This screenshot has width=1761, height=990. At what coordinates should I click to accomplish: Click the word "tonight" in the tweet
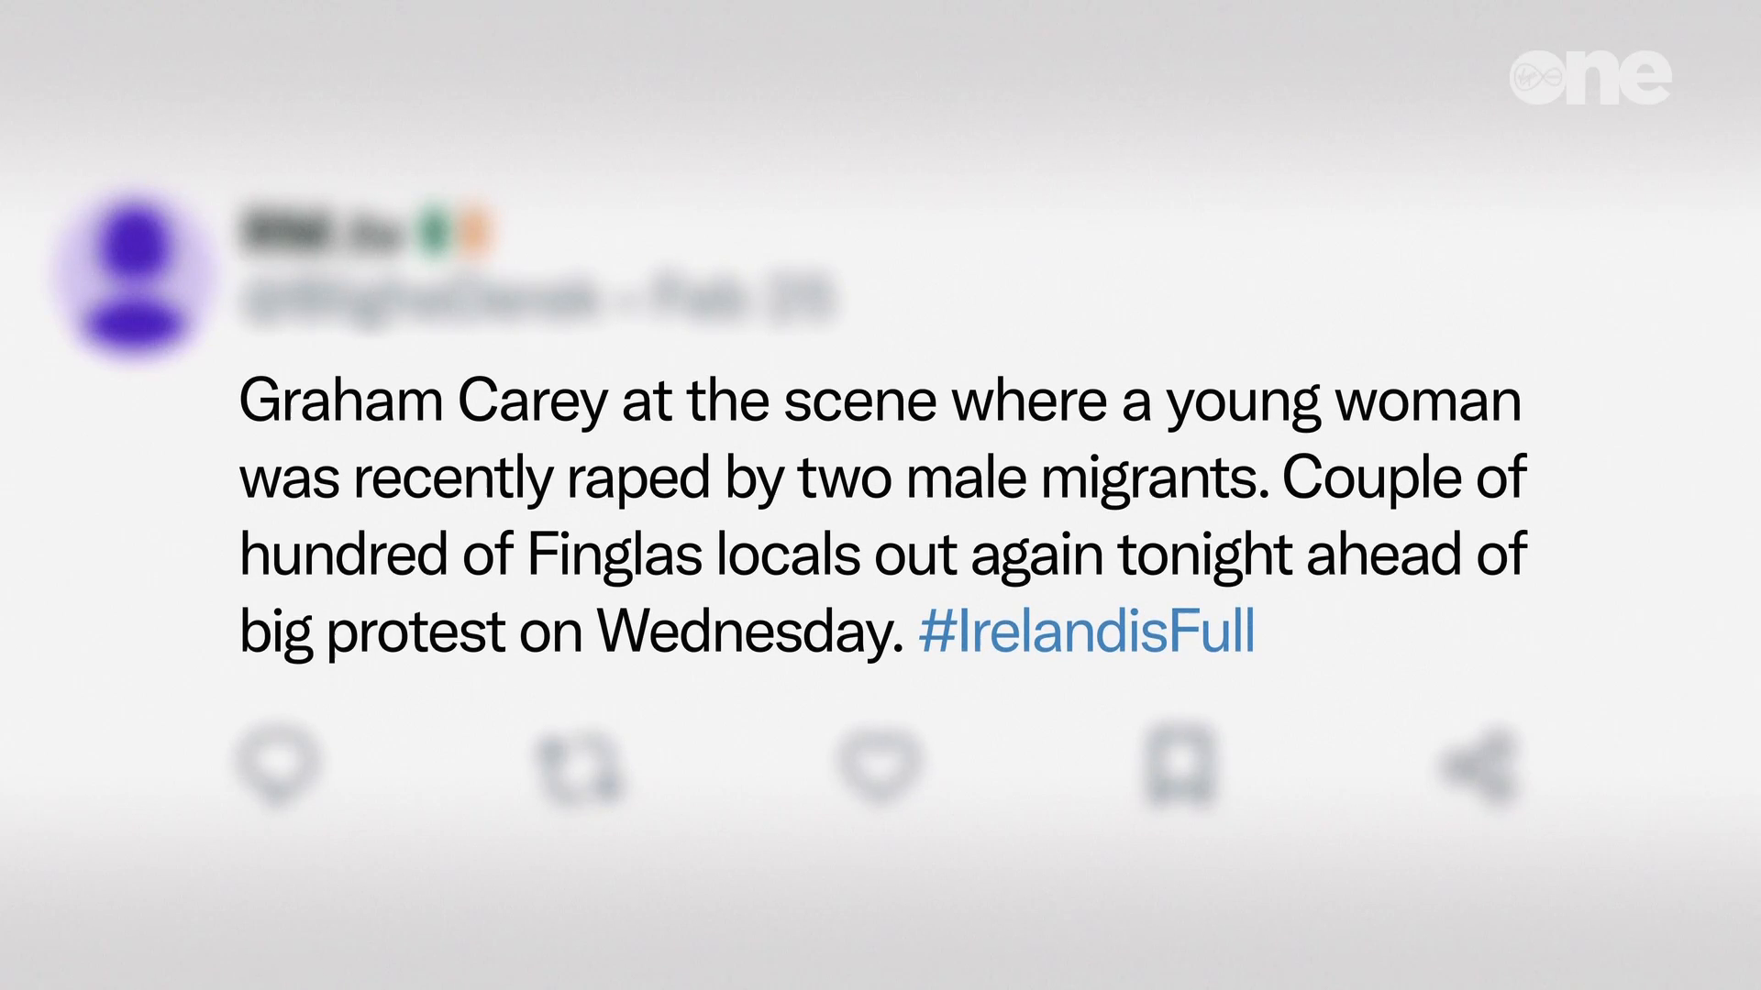(x=1205, y=555)
